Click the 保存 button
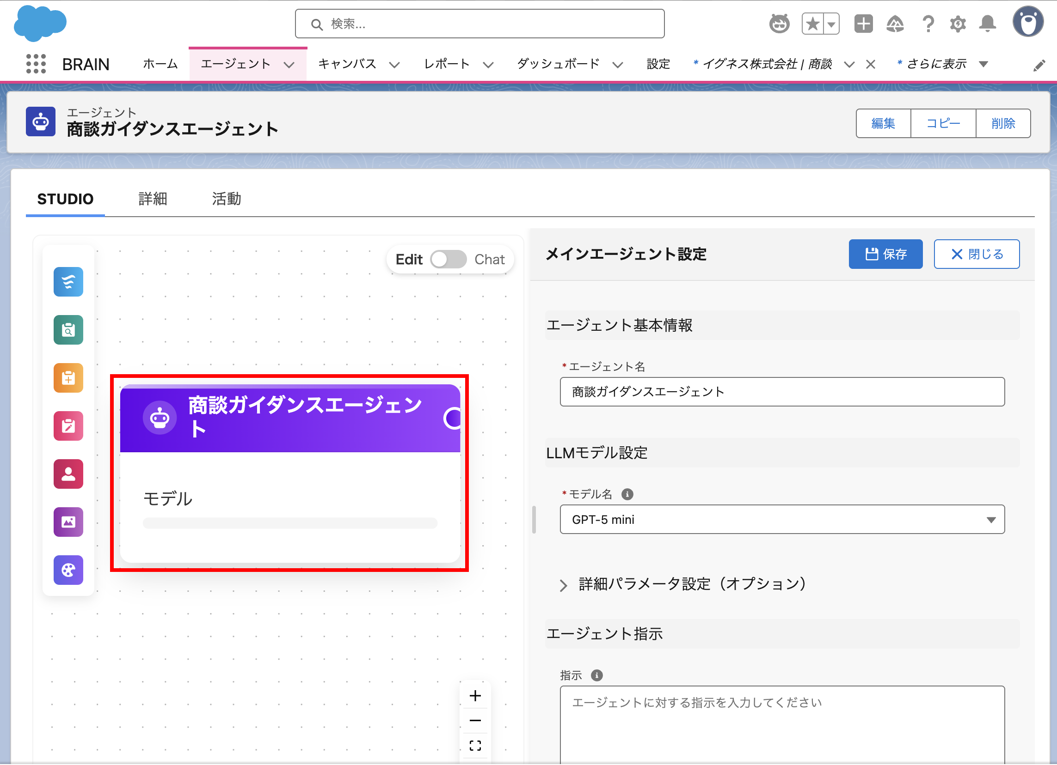Screen dimensions: 1057x765 pyautogui.click(x=885, y=254)
